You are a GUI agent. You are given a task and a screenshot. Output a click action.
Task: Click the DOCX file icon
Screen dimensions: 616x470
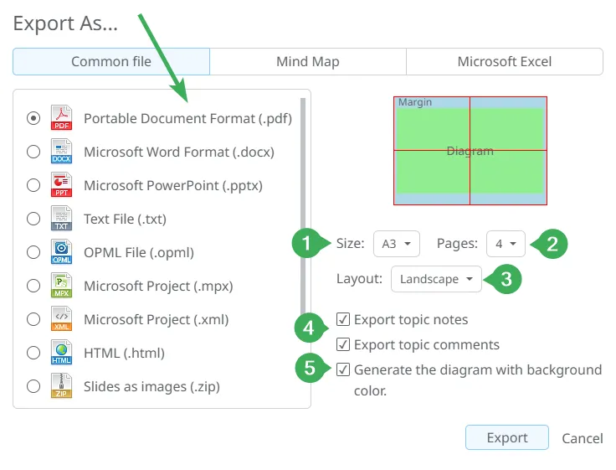61,151
